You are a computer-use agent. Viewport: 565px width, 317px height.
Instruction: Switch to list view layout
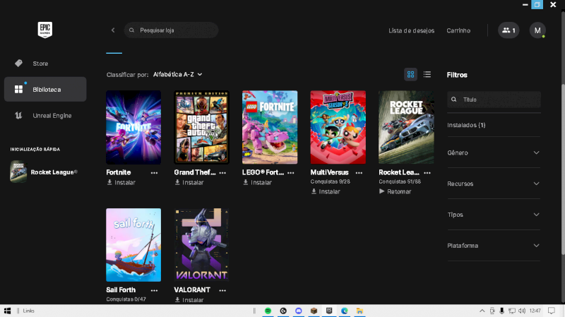tap(427, 74)
